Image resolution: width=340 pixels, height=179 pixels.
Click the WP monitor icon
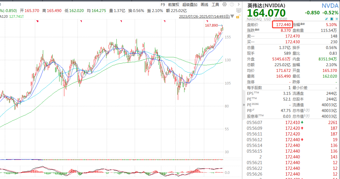click(238, 10)
